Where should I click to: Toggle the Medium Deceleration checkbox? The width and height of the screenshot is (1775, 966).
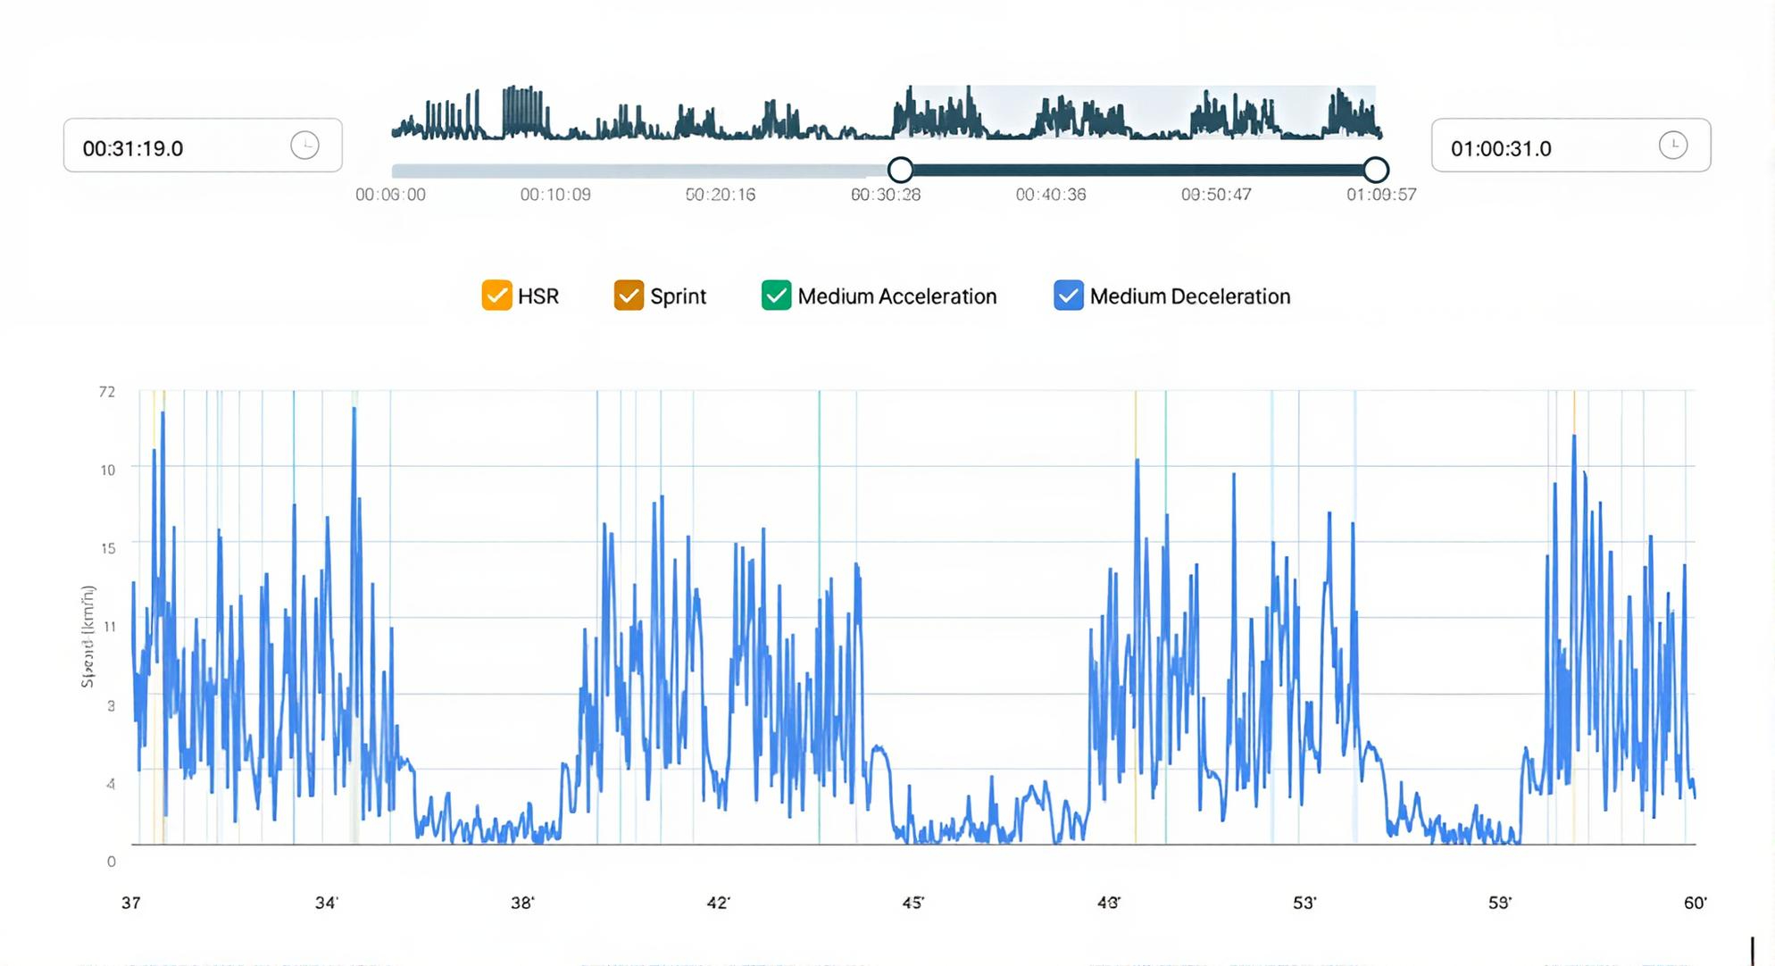[1068, 296]
